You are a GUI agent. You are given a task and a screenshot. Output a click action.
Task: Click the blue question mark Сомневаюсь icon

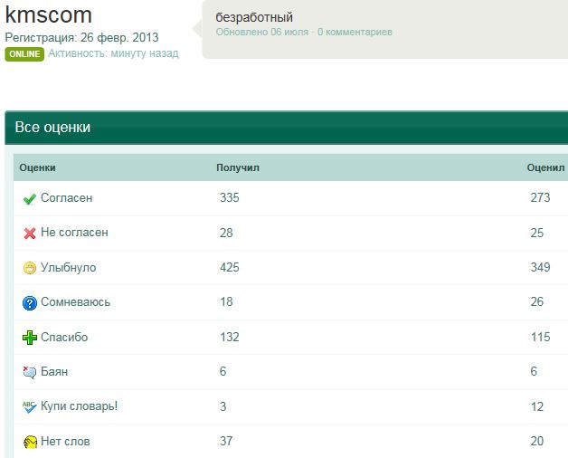pos(30,303)
